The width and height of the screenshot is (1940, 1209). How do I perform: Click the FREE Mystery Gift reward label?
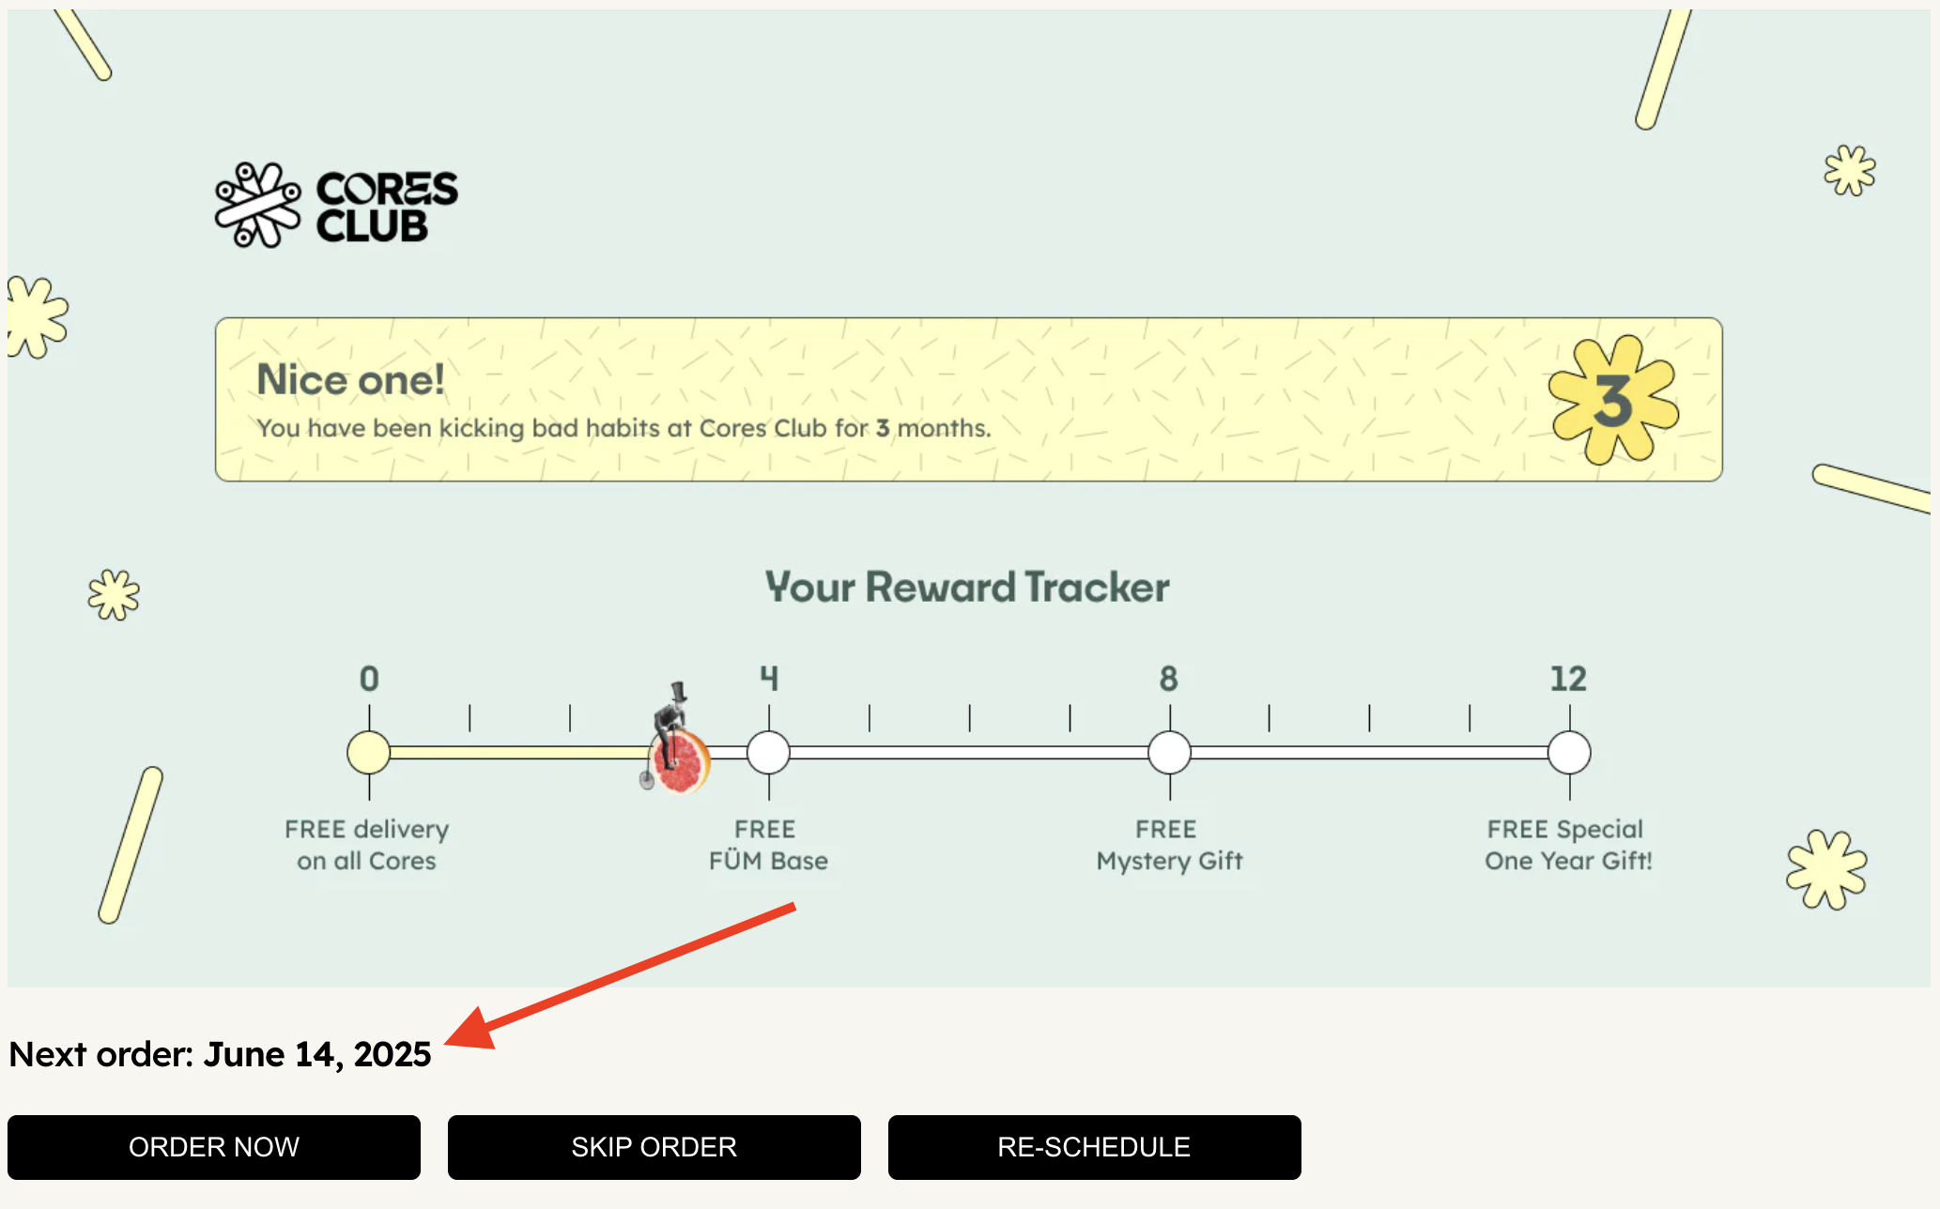[1169, 845]
